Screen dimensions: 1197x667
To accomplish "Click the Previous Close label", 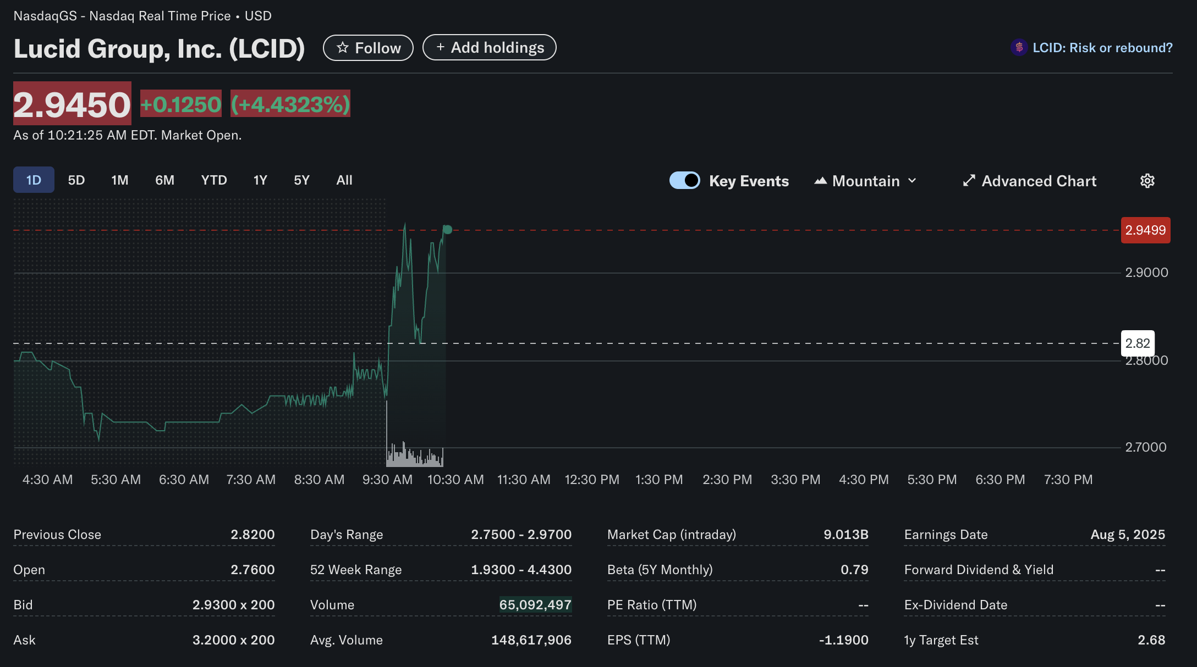I will click(x=57, y=535).
